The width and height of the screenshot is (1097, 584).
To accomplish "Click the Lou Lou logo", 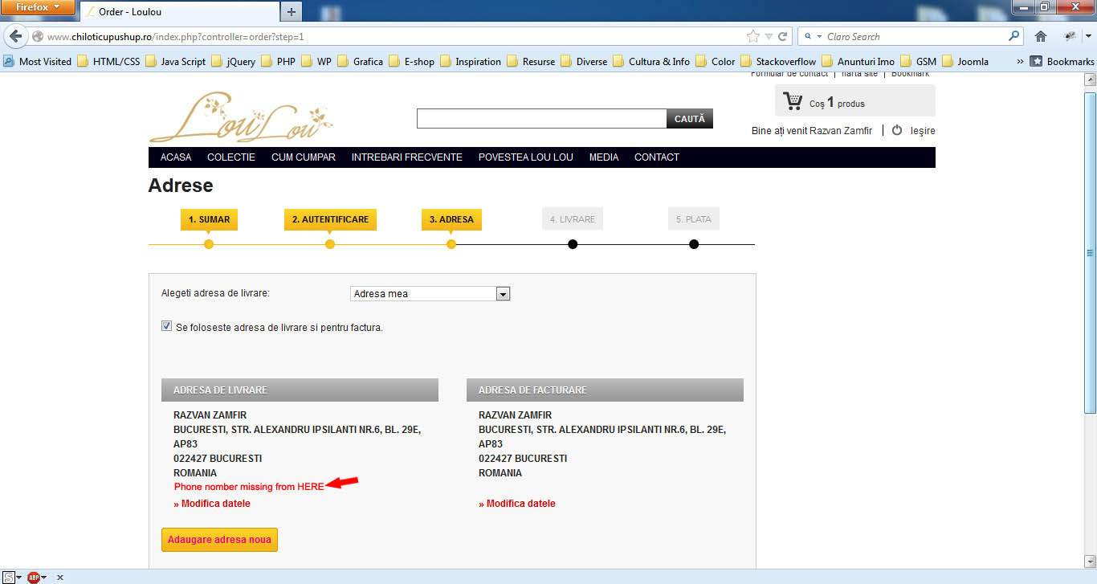I will coord(241,116).
